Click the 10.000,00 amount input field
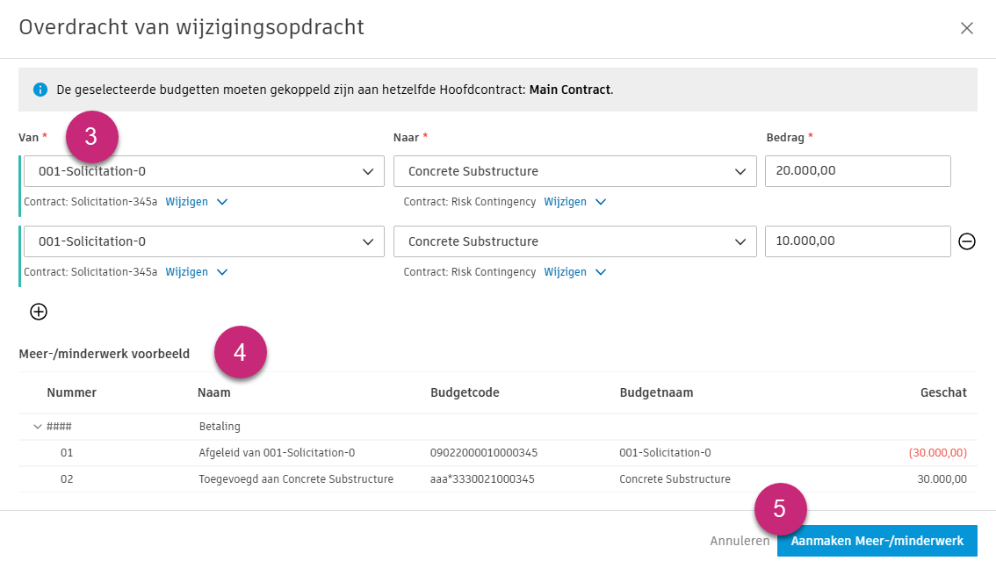 (x=858, y=241)
